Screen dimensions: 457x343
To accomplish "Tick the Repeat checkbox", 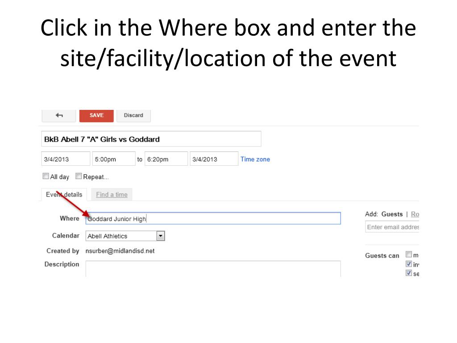I will [79, 176].
